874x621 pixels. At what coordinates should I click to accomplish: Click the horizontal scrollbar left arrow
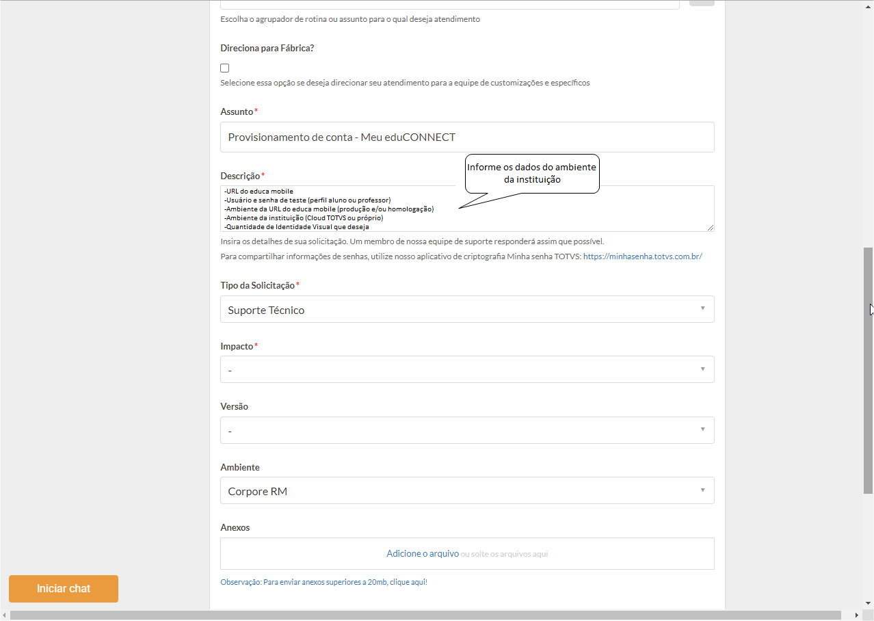(4, 616)
